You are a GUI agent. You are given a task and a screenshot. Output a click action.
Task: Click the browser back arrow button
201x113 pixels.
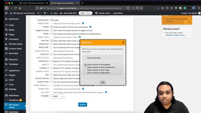click(x=7, y=8)
